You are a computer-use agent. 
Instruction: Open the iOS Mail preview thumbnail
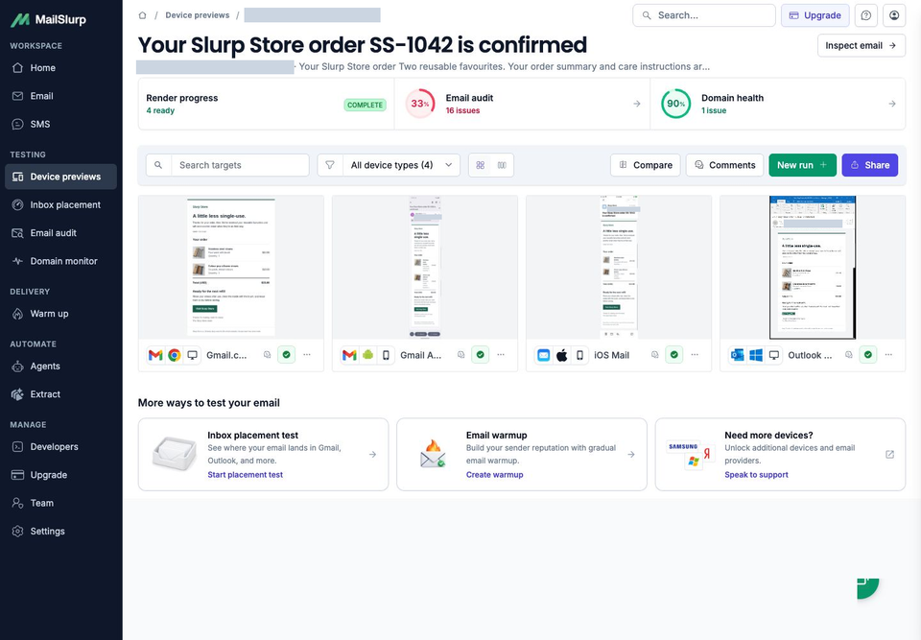[619, 268]
